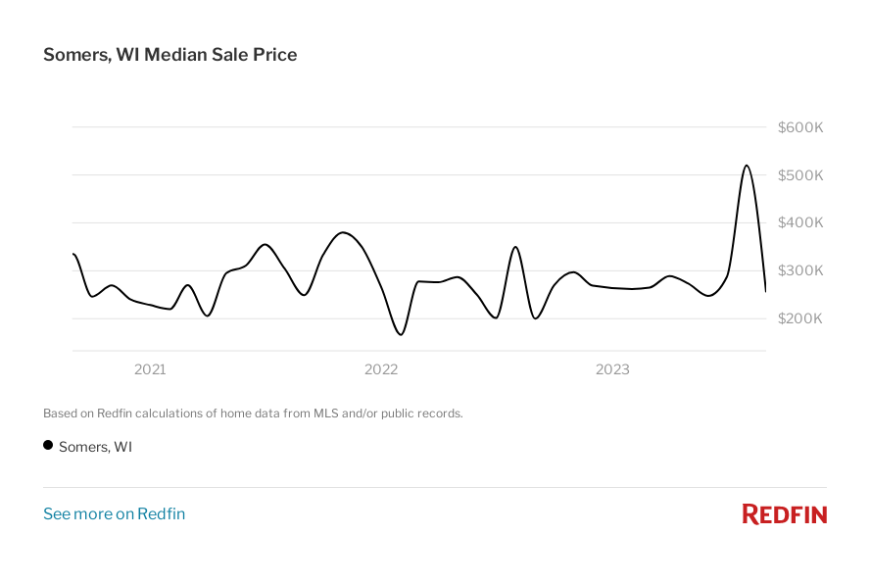The height and width of the screenshot is (584, 870).
Task: Click the $200K y-axis label
Action: coord(800,318)
